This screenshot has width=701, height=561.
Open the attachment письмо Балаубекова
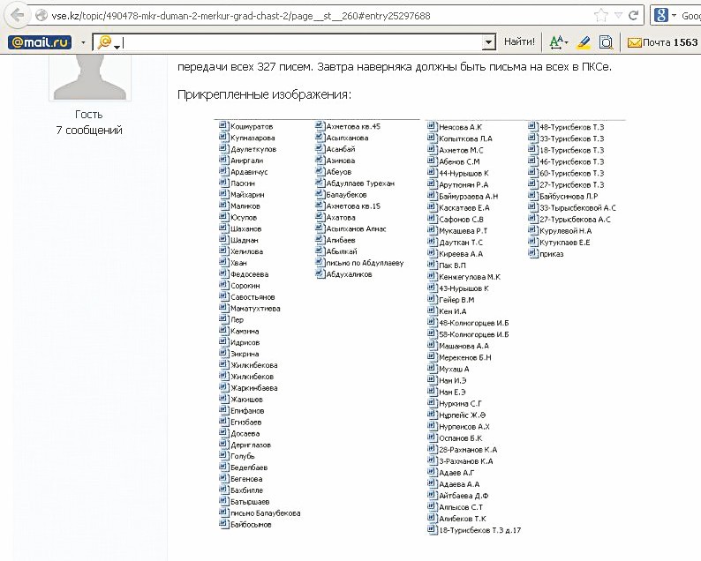click(x=265, y=513)
